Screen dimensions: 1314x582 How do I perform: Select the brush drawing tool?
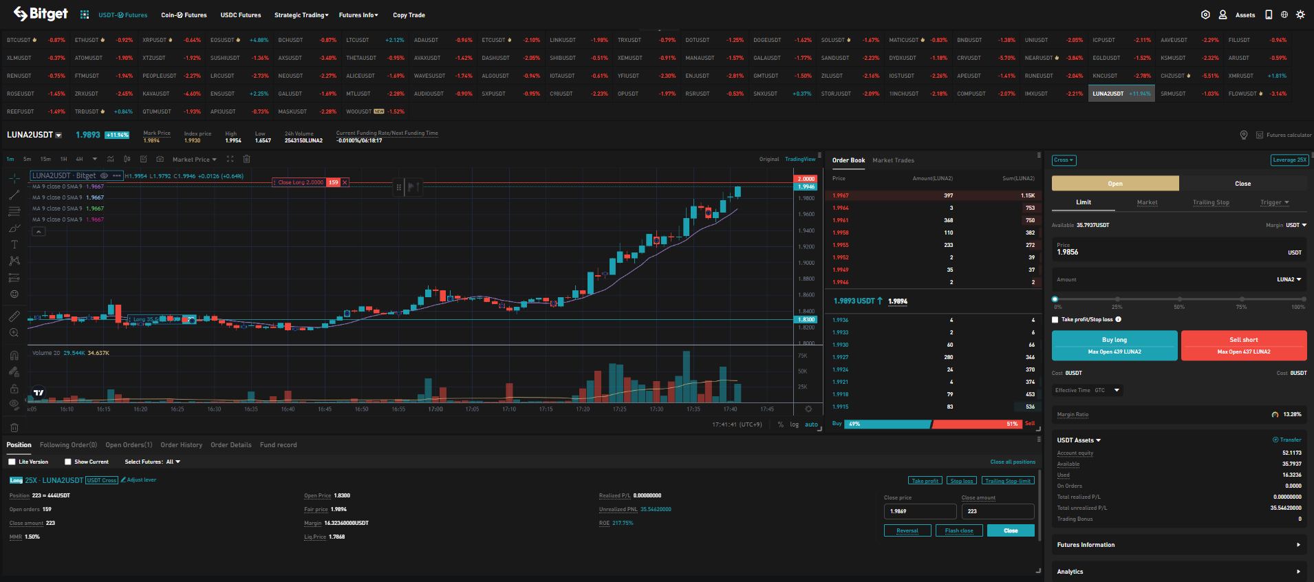(14, 228)
